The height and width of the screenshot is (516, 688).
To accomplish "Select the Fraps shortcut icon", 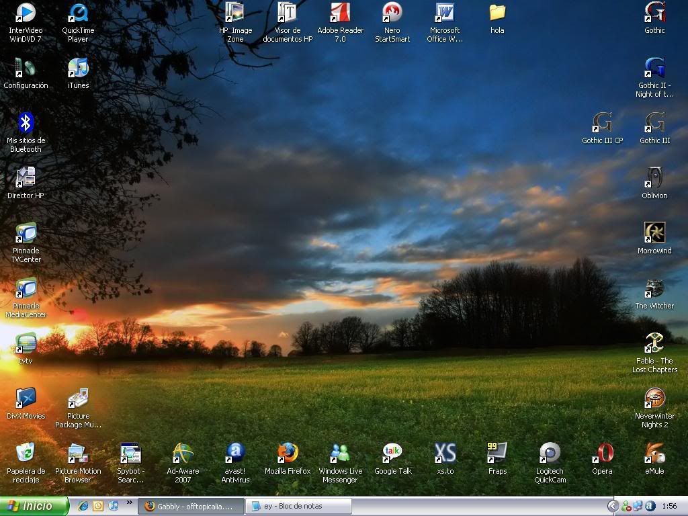I will coord(497,454).
